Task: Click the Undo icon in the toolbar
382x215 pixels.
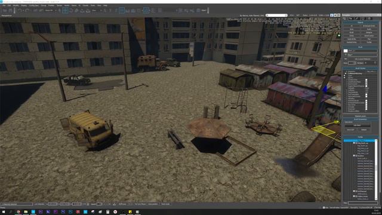Action: coord(20,11)
